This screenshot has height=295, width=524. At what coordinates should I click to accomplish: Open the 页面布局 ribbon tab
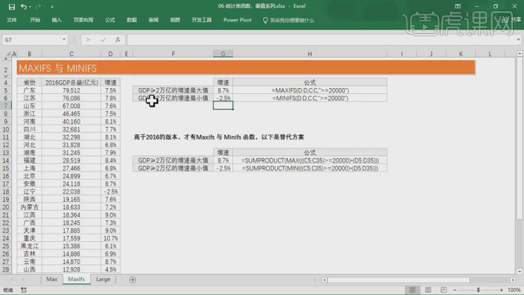point(84,20)
